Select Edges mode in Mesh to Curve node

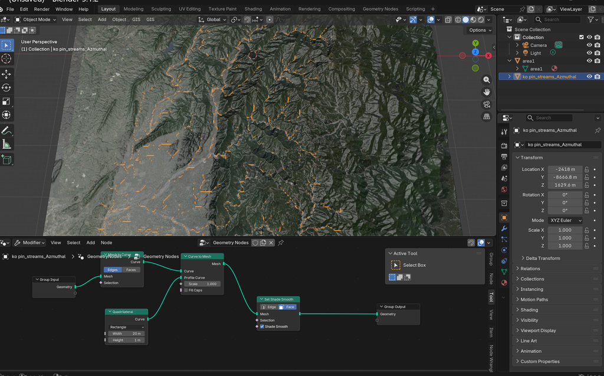(113, 270)
